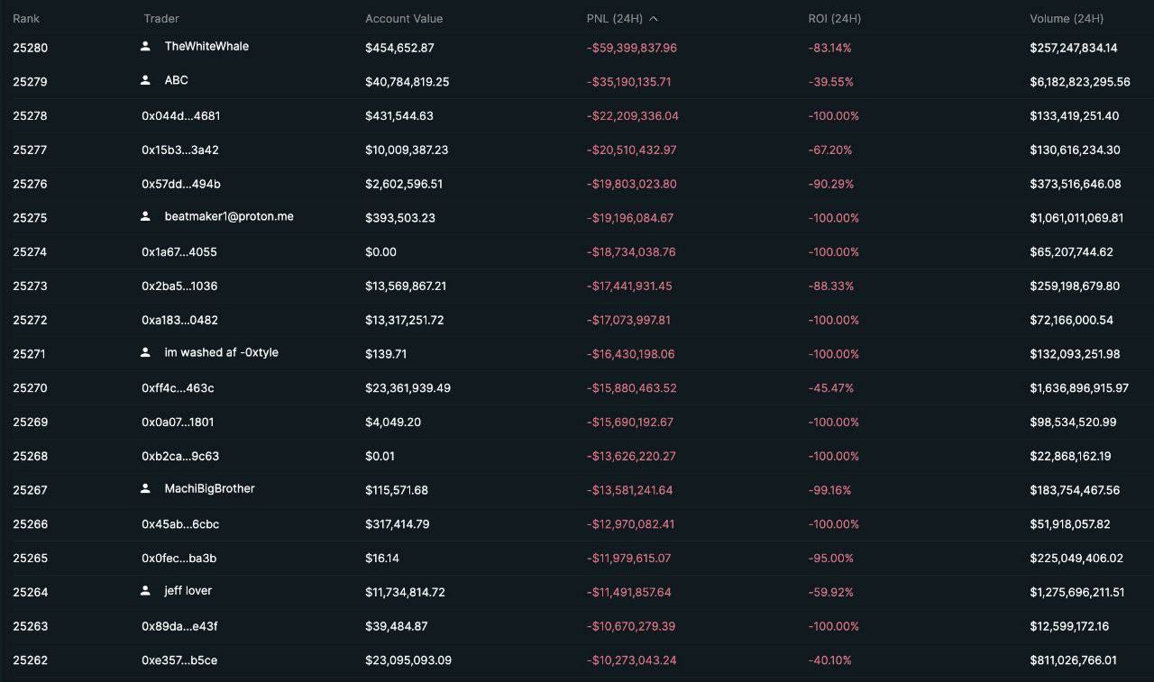Click the profile icon next to ABC
1154x682 pixels.
click(x=145, y=80)
